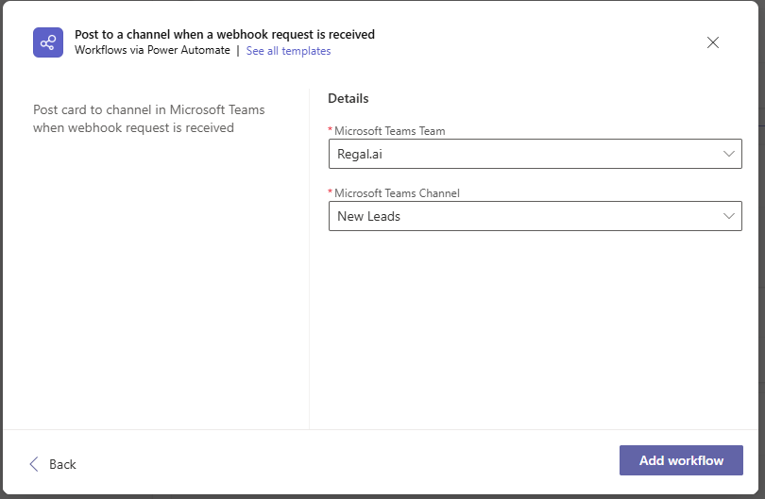The width and height of the screenshot is (765, 499).
Task: Click the dialog title about webhook request
Action: coord(225,35)
